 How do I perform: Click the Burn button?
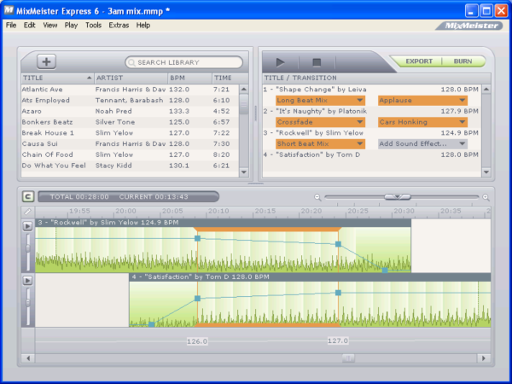point(463,61)
